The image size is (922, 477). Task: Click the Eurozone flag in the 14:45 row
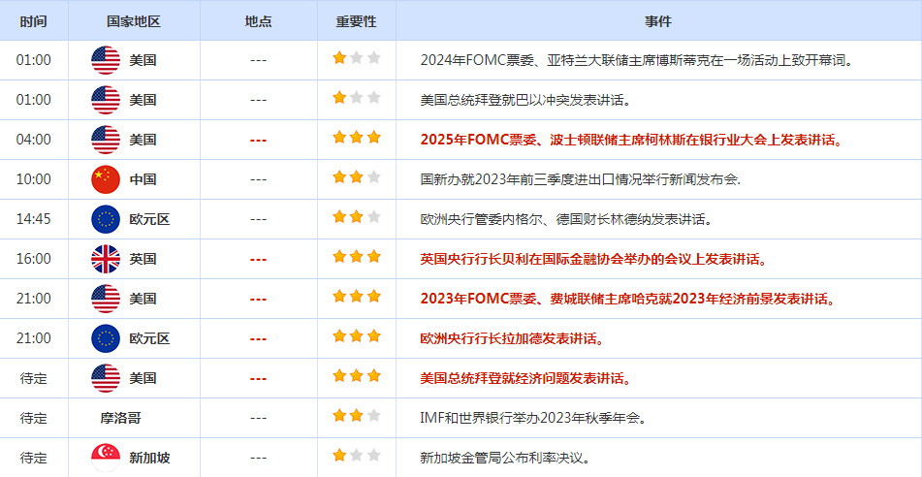point(106,219)
